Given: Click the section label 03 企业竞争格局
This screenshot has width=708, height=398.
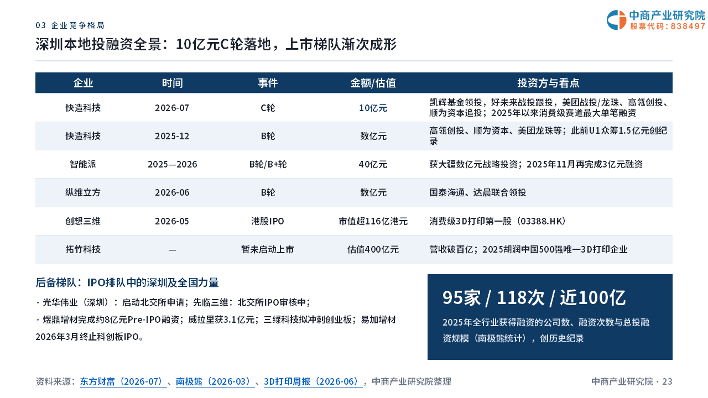Looking at the screenshot, I should pos(70,25).
